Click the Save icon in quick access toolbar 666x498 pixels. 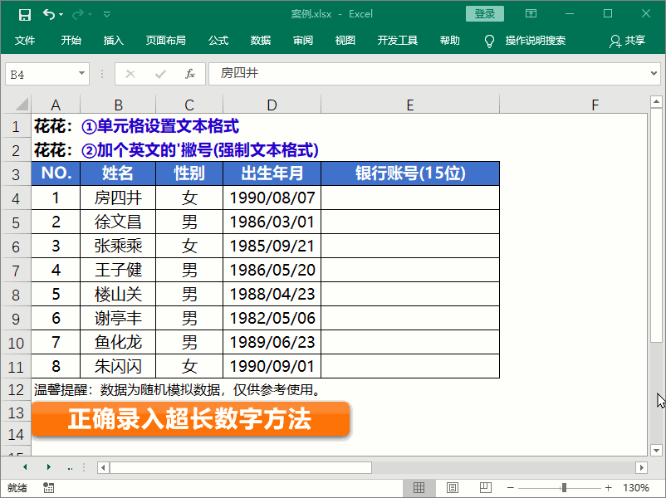tap(25, 15)
